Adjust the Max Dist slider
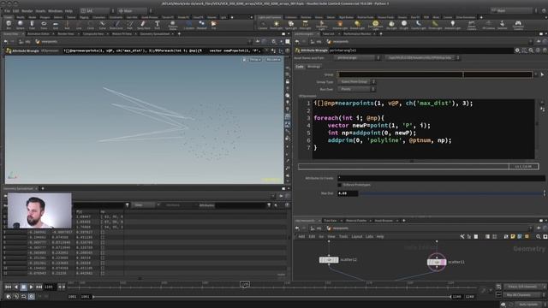 click(450, 193)
